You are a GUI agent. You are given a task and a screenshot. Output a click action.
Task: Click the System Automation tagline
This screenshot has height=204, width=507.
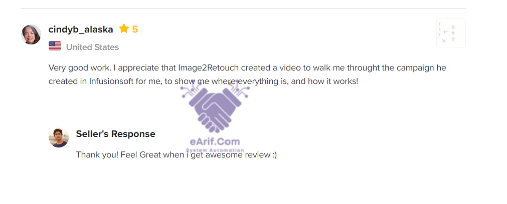[x=215, y=150]
